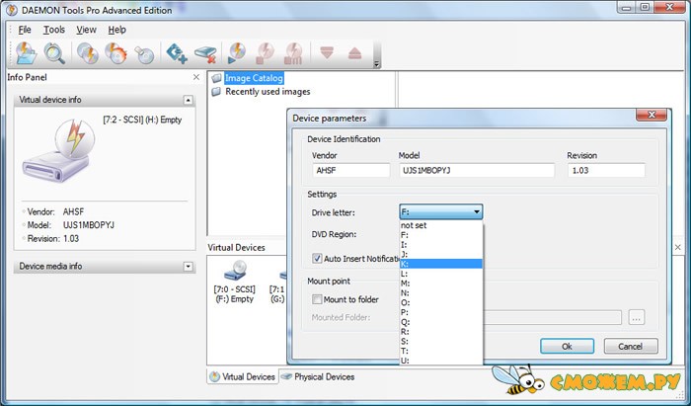Click the burn image flame disc icon
691x406 pixels.
[x=115, y=53]
